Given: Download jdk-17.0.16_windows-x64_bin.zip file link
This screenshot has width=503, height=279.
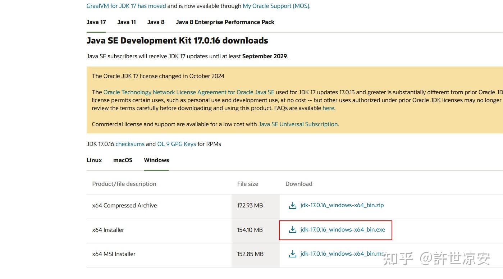Looking at the screenshot, I should [x=342, y=205].
